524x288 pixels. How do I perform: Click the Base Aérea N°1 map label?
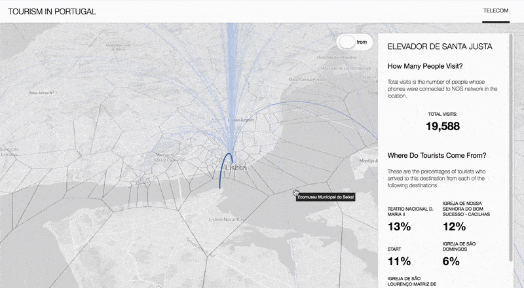pos(41,93)
